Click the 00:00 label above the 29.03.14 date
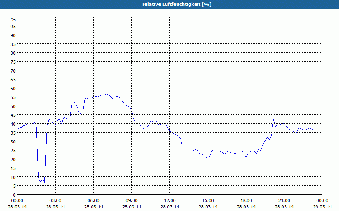This screenshot has width=339, height=211. click(x=322, y=201)
